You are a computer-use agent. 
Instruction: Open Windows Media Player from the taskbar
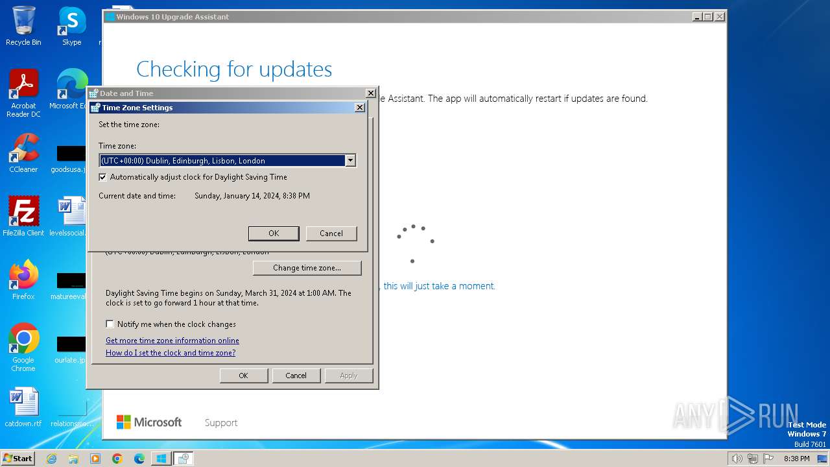pyautogui.click(x=95, y=459)
